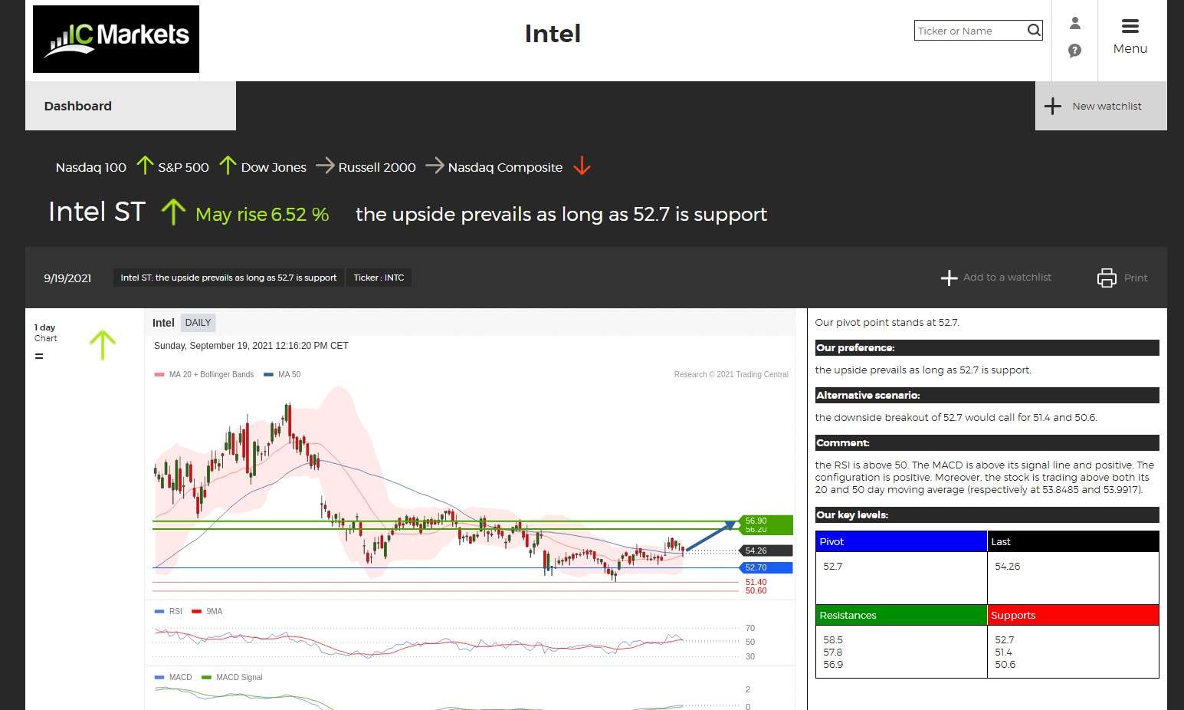Click the sideways arrow after Russell 2000
The height and width of the screenshot is (710, 1184).
click(435, 165)
